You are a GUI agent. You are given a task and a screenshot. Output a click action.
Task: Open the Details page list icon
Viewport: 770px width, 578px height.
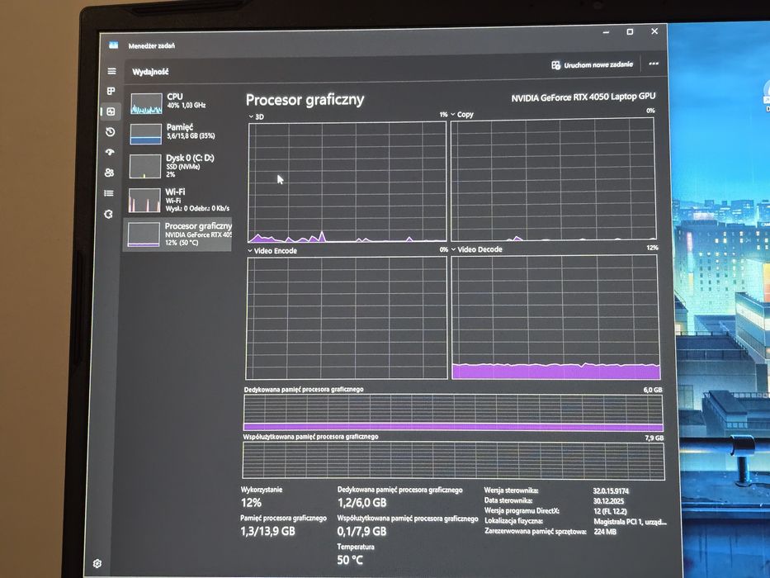point(109,193)
